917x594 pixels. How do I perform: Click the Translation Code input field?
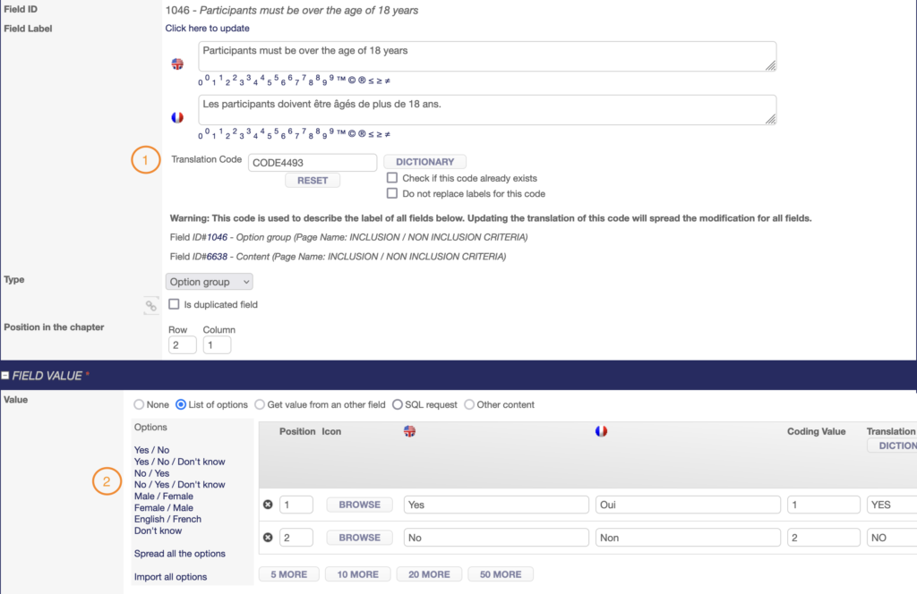(312, 162)
